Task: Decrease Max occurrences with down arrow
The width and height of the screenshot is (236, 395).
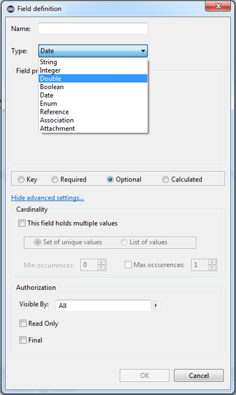Action: tap(212, 268)
